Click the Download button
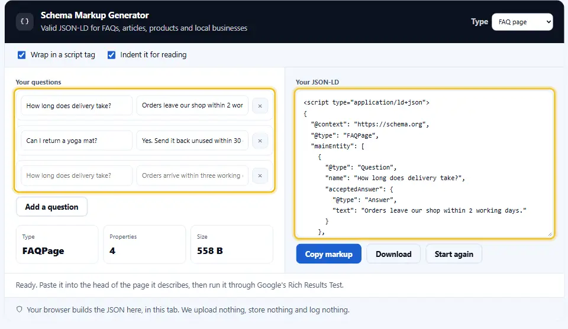568x329 pixels. [x=393, y=254]
